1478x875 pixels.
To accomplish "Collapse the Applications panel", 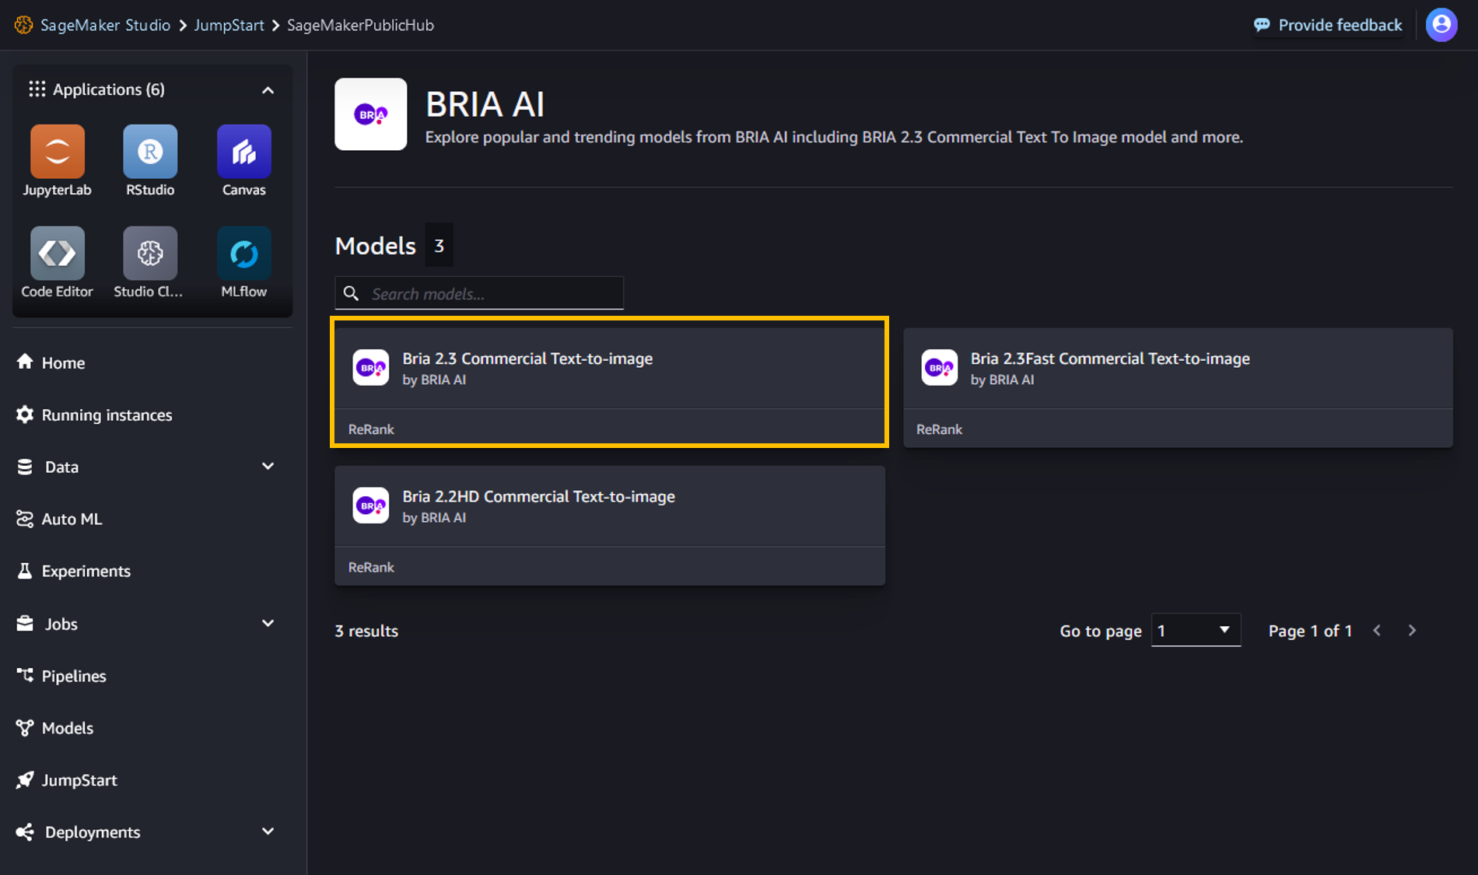I will pyautogui.click(x=268, y=90).
